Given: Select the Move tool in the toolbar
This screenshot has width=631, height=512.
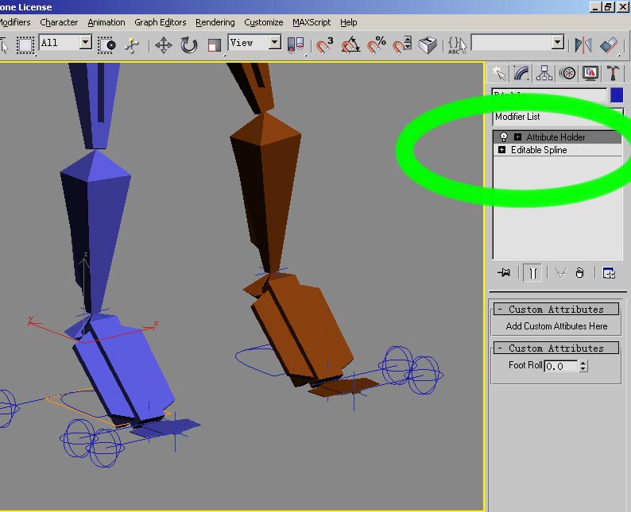Looking at the screenshot, I should (164, 44).
